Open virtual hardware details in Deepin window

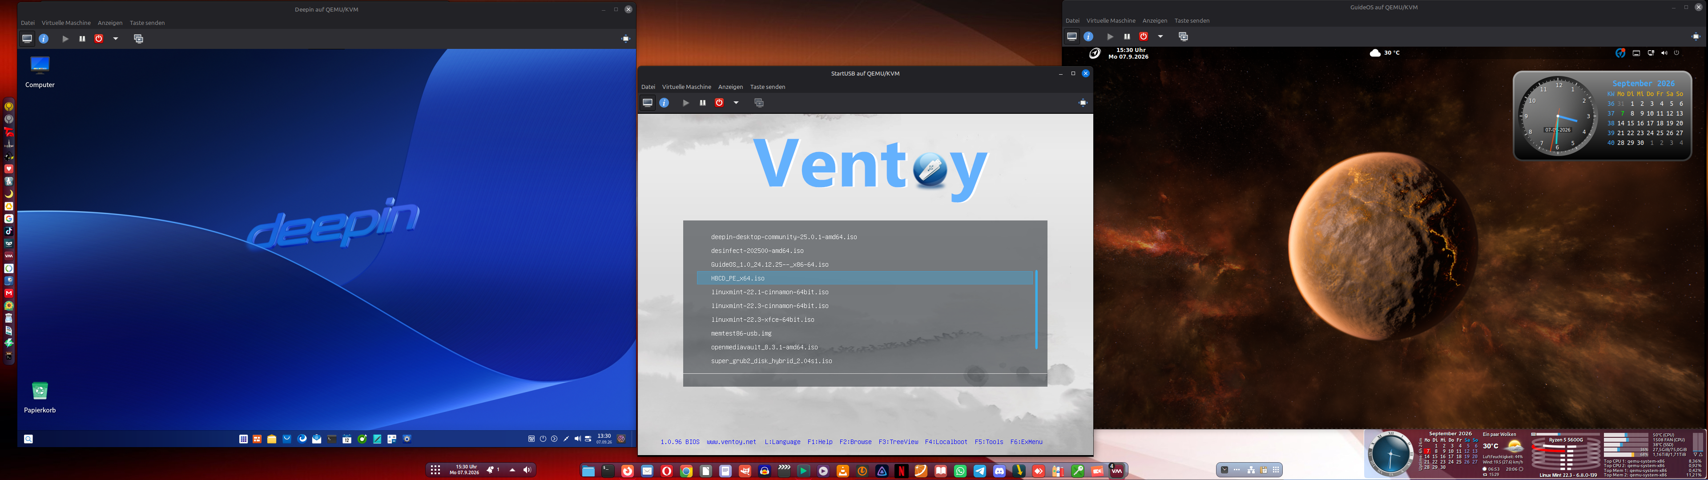(x=44, y=39)
